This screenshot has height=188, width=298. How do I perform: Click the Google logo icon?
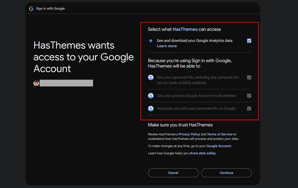point(31,8)
